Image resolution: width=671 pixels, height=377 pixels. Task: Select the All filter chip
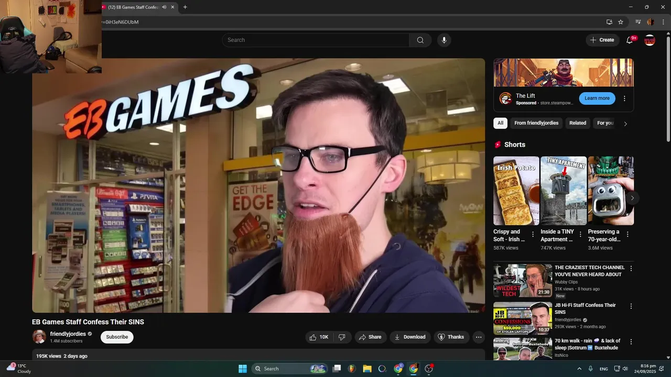point(500,123)
